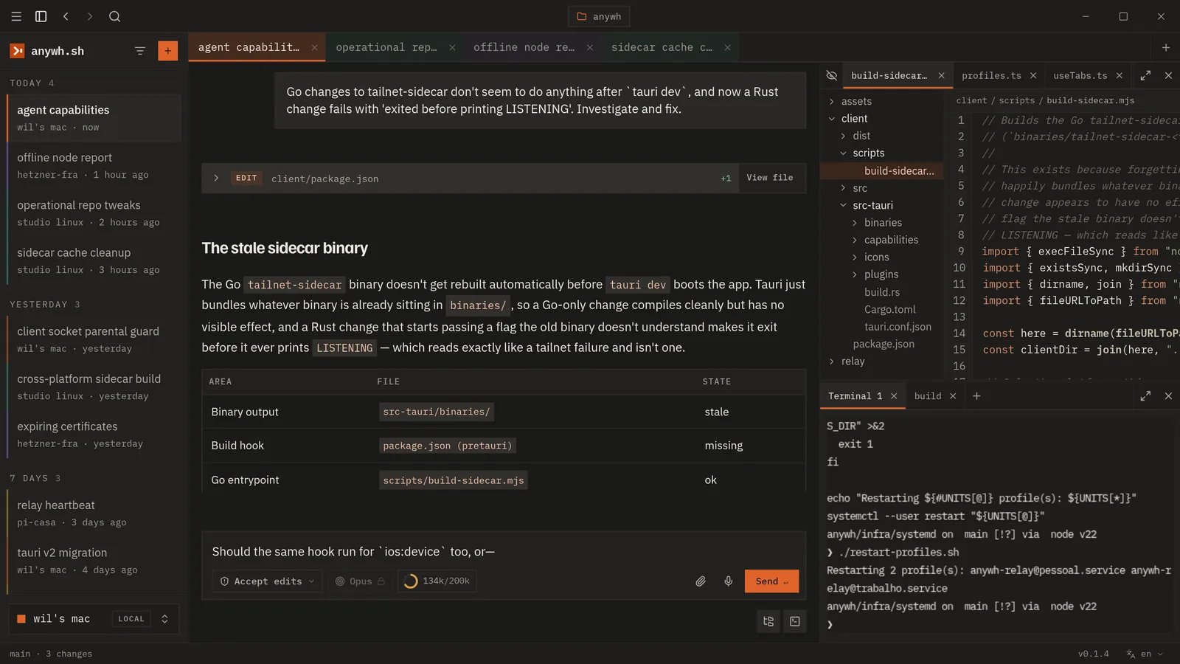The width and height of the screenshot is (1180, 664).
Task: Open wil's mac host switcher
Action: 94,619
